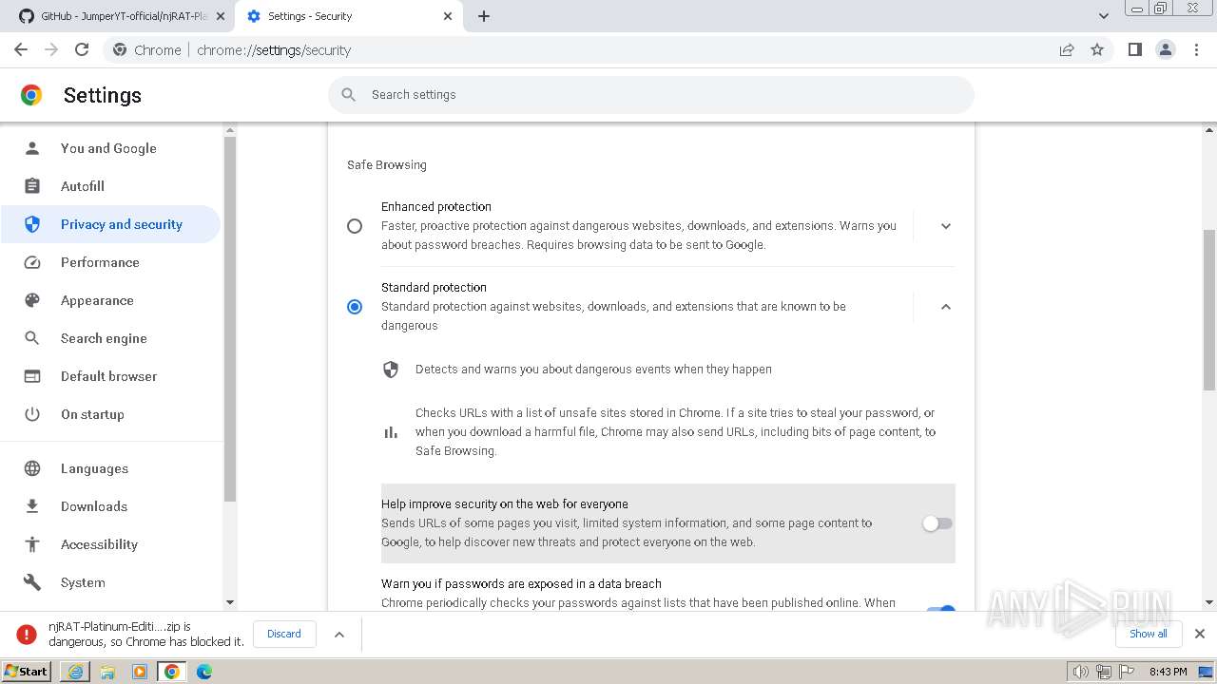Screen dimensions: 1217x684
Task: Click the red dangerous download warning icon
Action: [27, 634]
